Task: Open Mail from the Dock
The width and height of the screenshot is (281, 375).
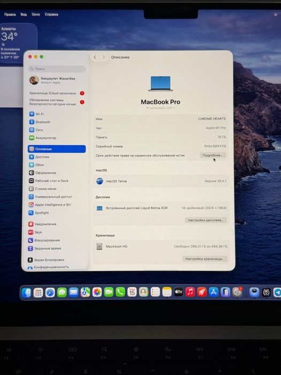Action: [x=73, y=292]
